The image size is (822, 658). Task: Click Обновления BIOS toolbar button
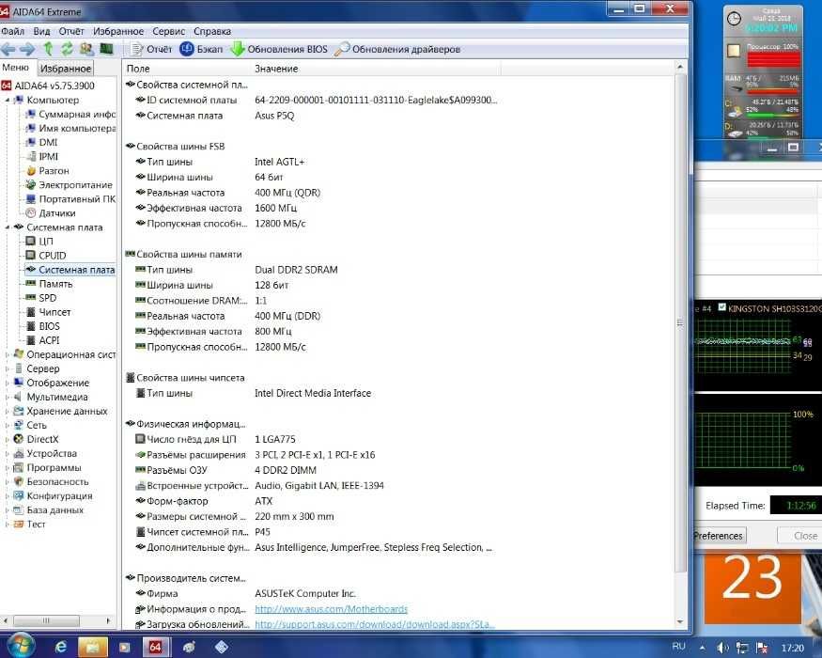click(x=279, y=49)
